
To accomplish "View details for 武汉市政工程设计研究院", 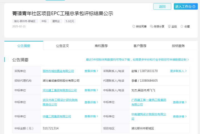I will pyautogui.click(x=91, y=102).
